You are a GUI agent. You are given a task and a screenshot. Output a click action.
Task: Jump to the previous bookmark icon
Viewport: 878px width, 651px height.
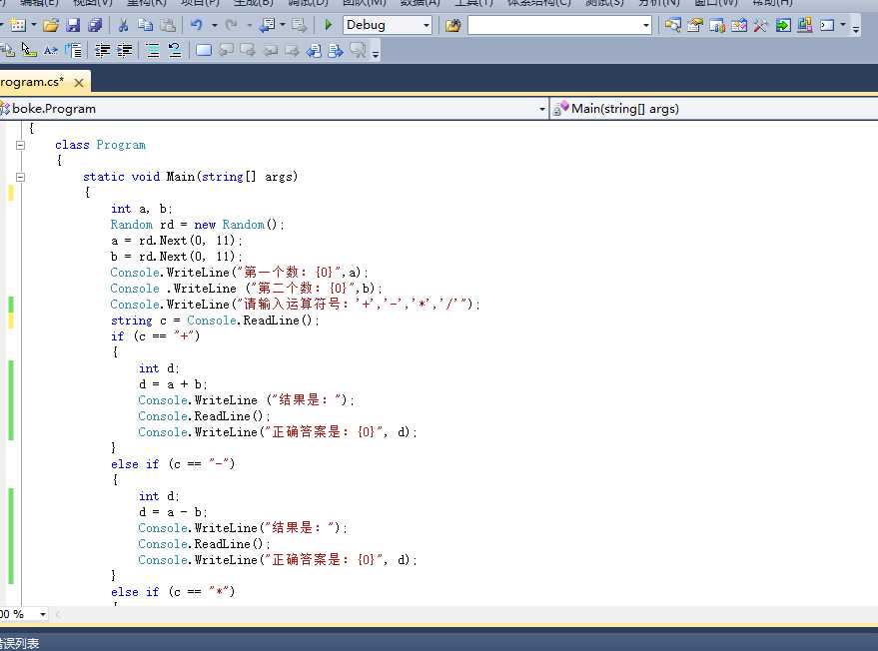[226, 50]
